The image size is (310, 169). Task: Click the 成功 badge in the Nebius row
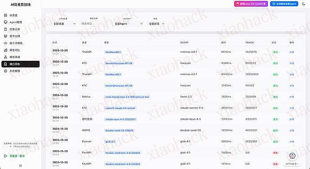275,97
